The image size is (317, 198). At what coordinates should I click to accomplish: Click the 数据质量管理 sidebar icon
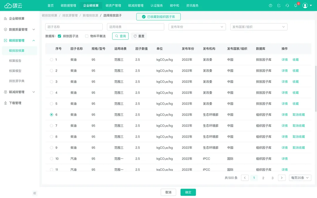[x=6, y=30]
